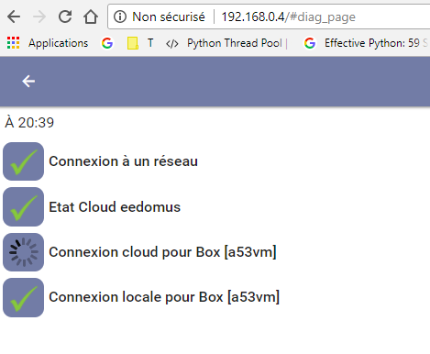
Task: Click the green check beside Connexion à un réseau
Action: coord(23,161)
